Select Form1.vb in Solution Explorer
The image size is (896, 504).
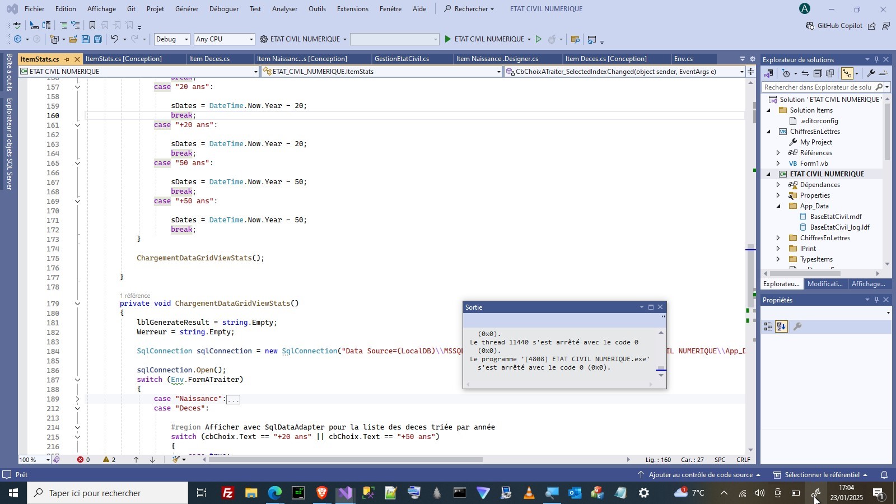(x=814, y=164)
